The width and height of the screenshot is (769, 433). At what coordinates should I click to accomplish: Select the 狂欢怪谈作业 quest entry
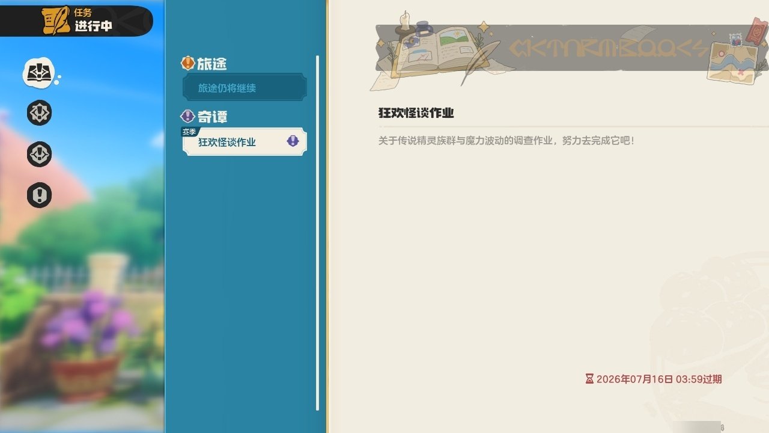[245, 142]
